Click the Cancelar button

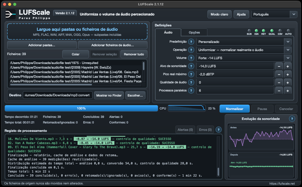[x=286, y=109]
